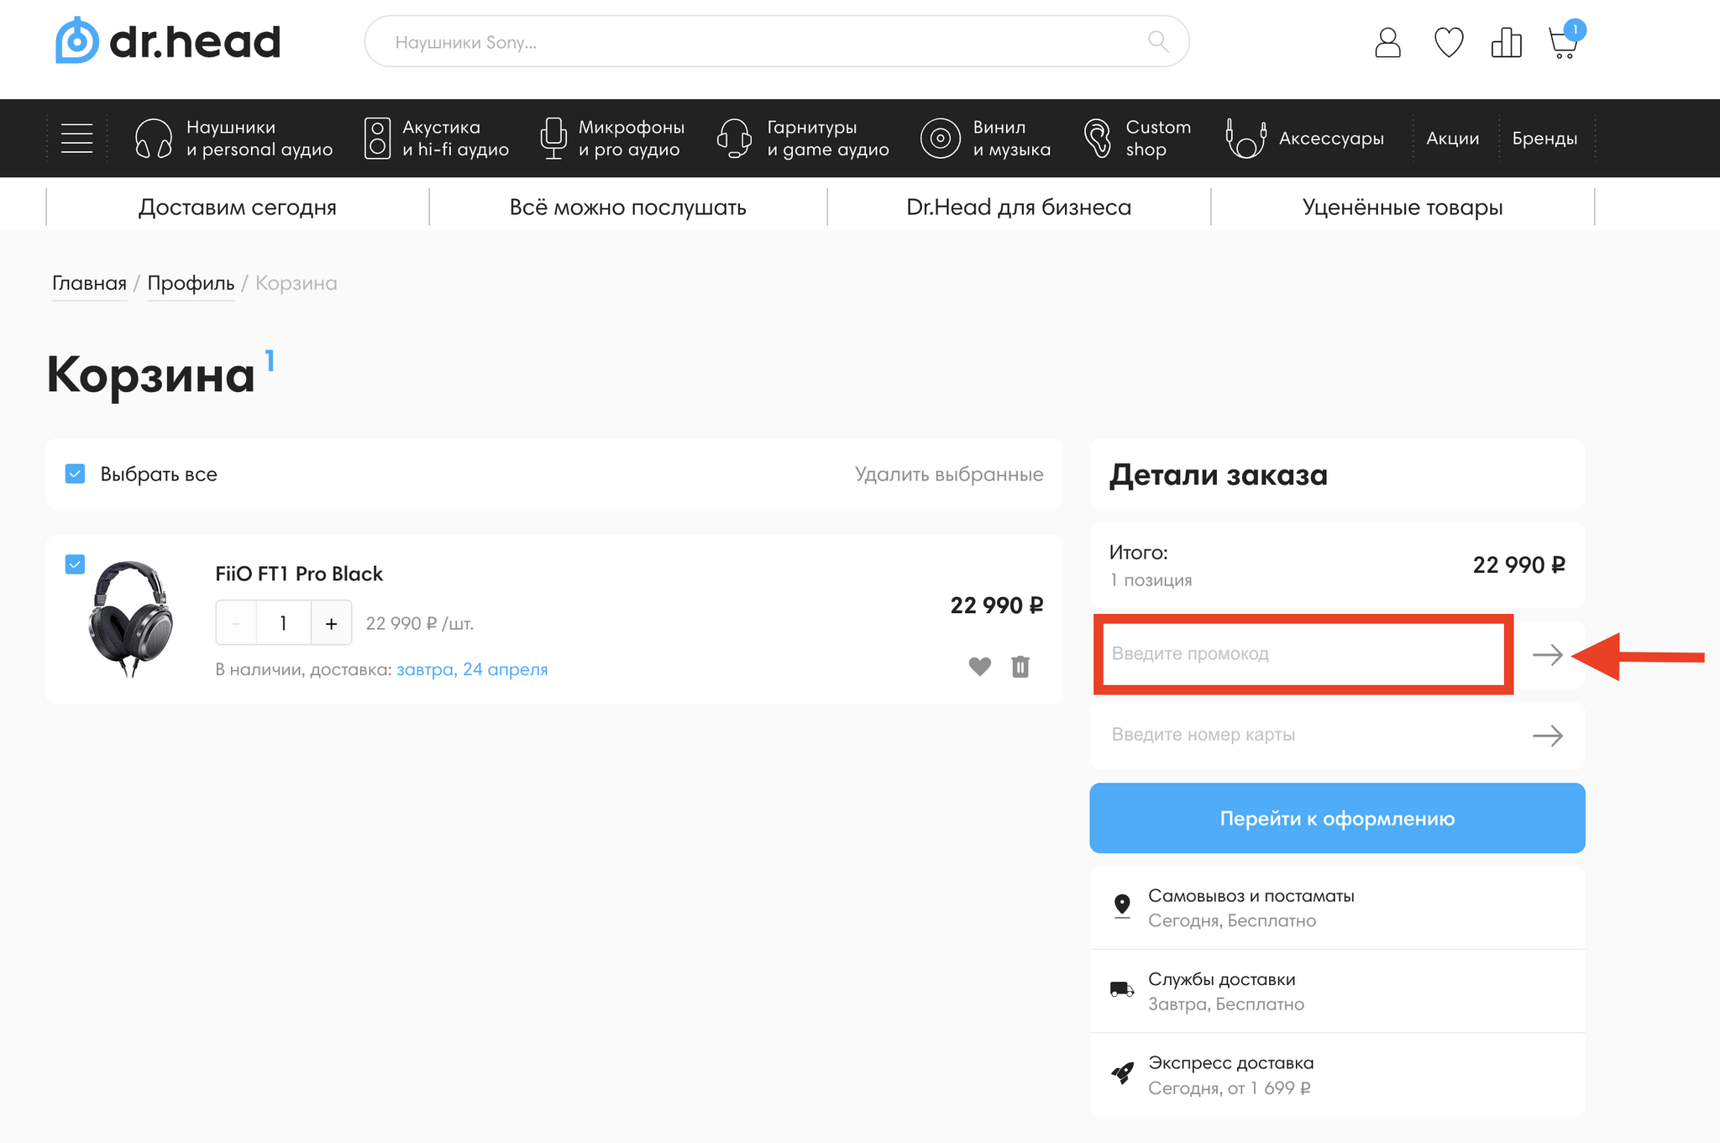Focus the Введите промокод field
This screenshot has width=1720, height=1143.
pyautogui.click(x=1303, y=653)
